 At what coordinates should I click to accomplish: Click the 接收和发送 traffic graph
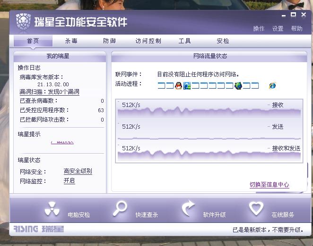click(209, 153)
